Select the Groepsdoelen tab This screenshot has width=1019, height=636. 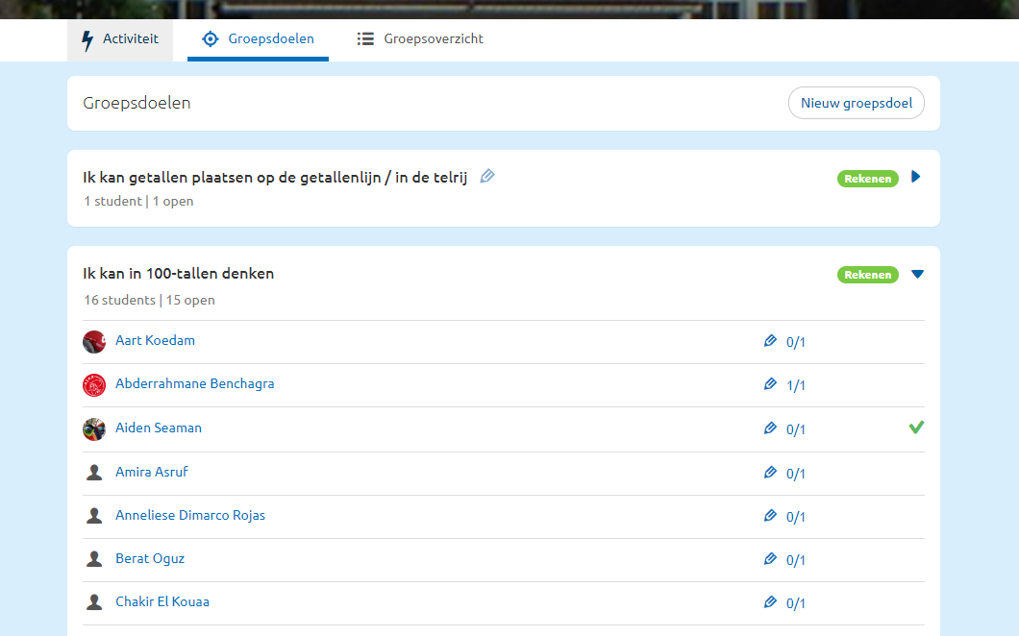258,39
